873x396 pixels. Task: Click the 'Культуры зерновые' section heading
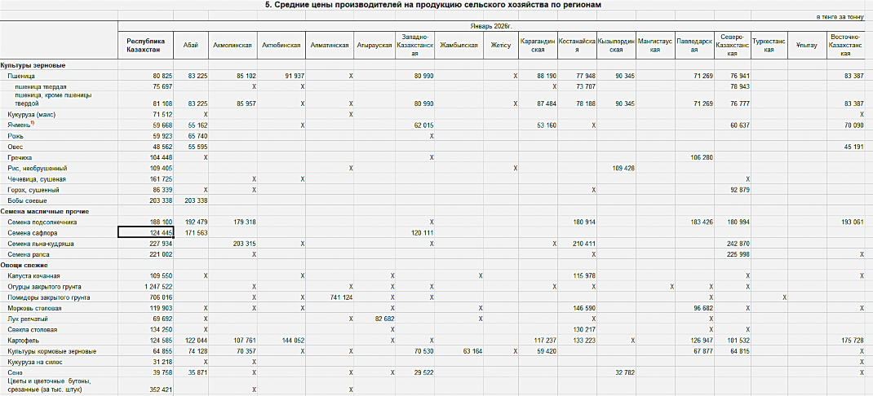tap(33, 65)
